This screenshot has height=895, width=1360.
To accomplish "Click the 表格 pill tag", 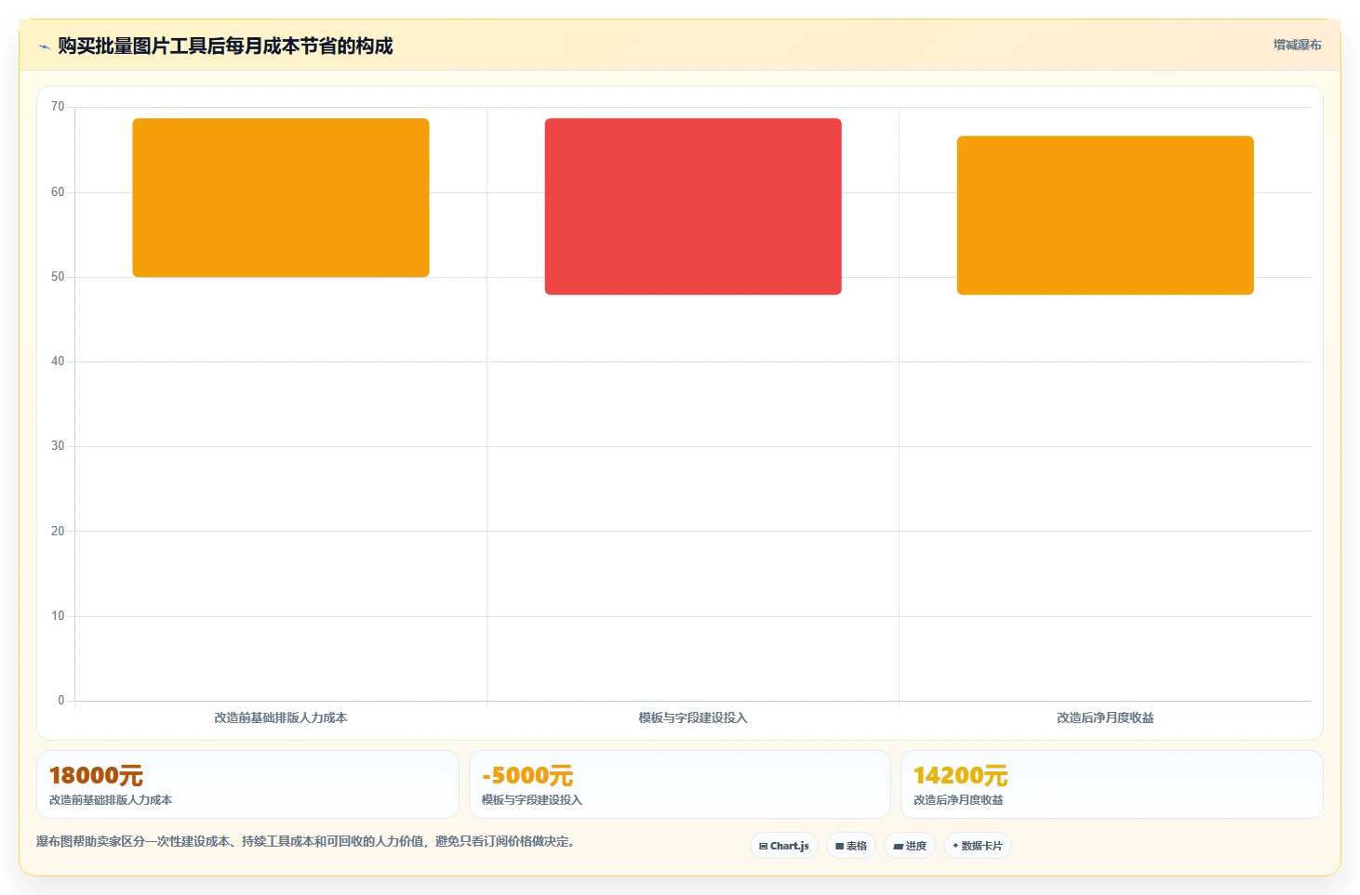I will pyautogui.click(x=851, y=846).
